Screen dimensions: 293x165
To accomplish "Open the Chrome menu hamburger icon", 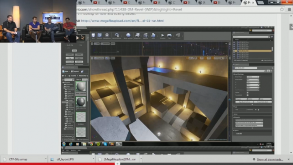I will [x=289, y=9].
